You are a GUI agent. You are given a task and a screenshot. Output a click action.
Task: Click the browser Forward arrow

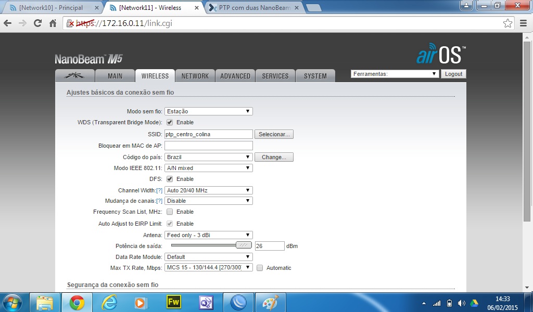tap(22, 23)
